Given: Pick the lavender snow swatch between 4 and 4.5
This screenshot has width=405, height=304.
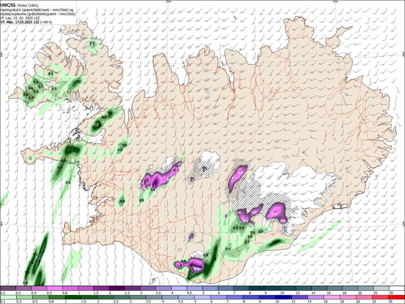Looking at the screenshot, I should click(x=179, y=288).
